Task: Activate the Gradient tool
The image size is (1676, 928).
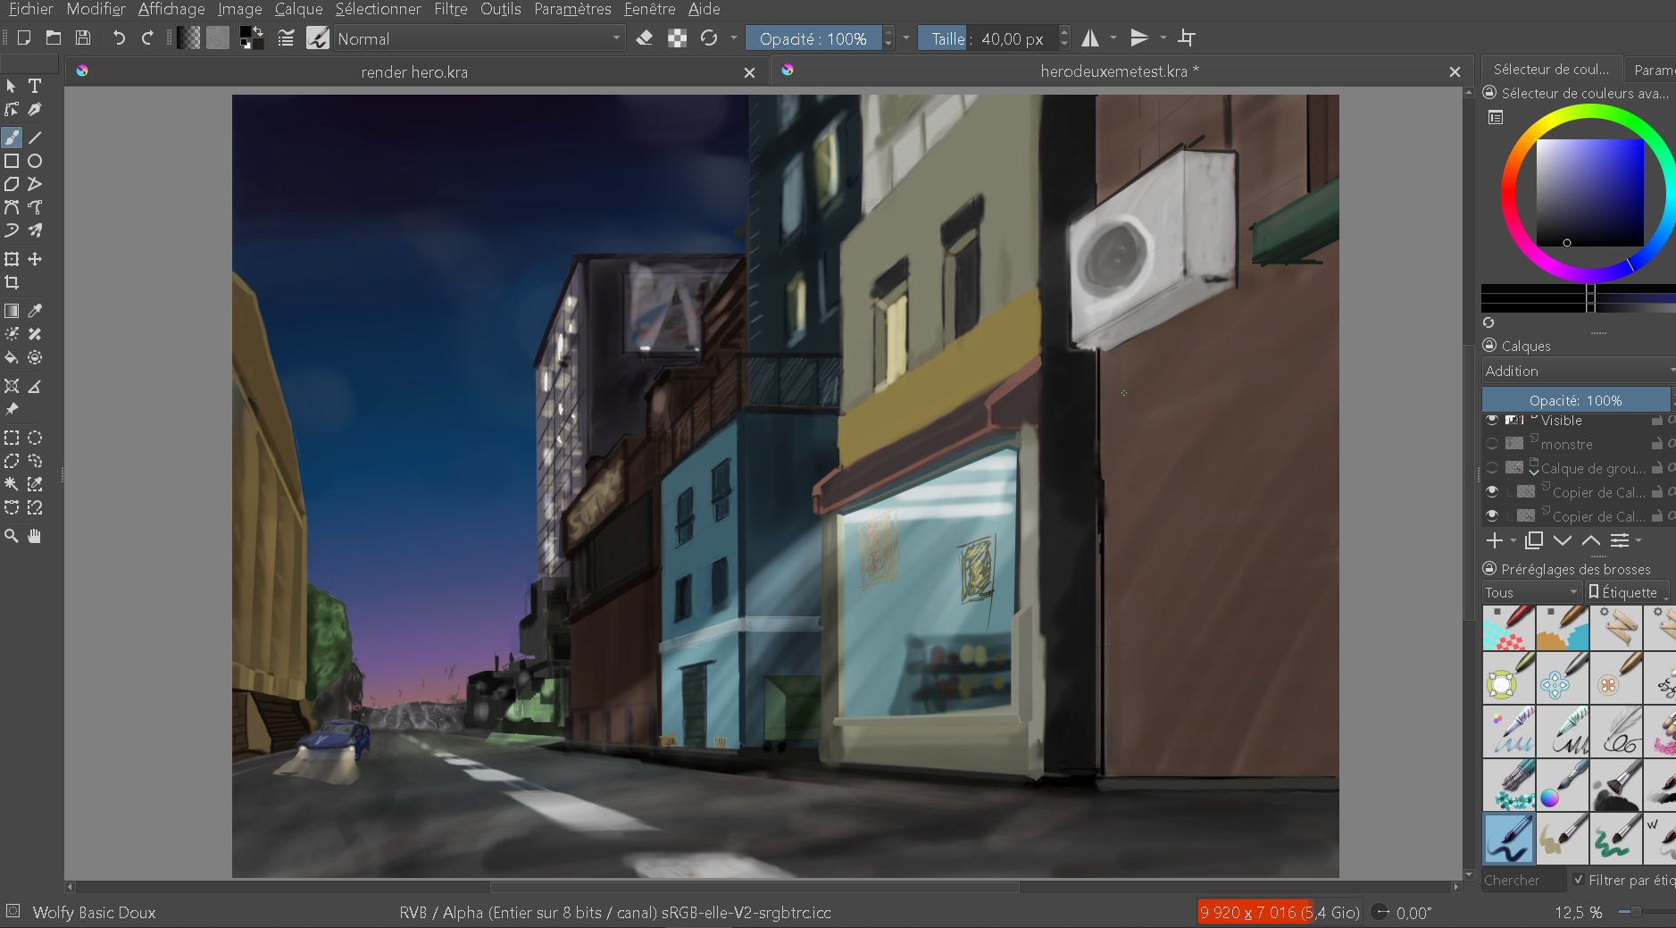Action: click(x=12, y=311)
